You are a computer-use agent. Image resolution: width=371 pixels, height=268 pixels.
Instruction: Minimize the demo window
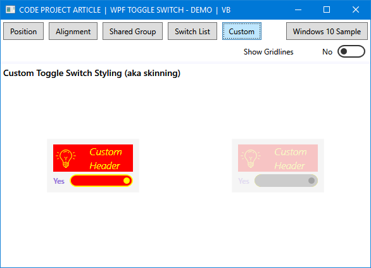click(x=298, y=10)
